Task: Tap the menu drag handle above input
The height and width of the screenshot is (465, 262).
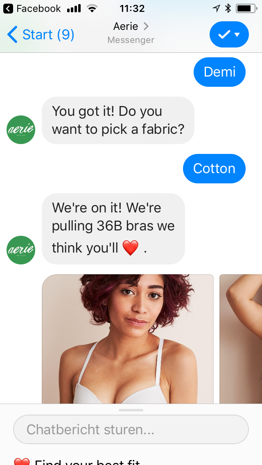Action: [x=131, y=410]
